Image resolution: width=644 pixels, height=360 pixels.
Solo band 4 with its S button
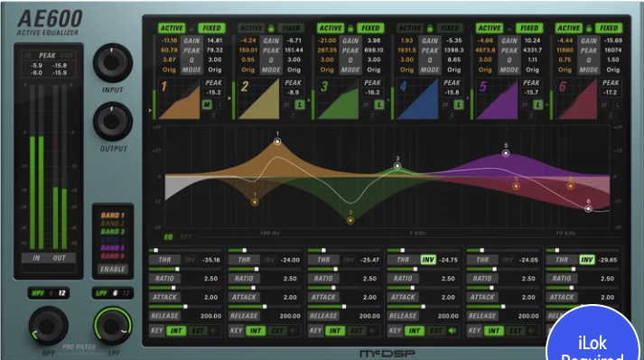[452, 115]
